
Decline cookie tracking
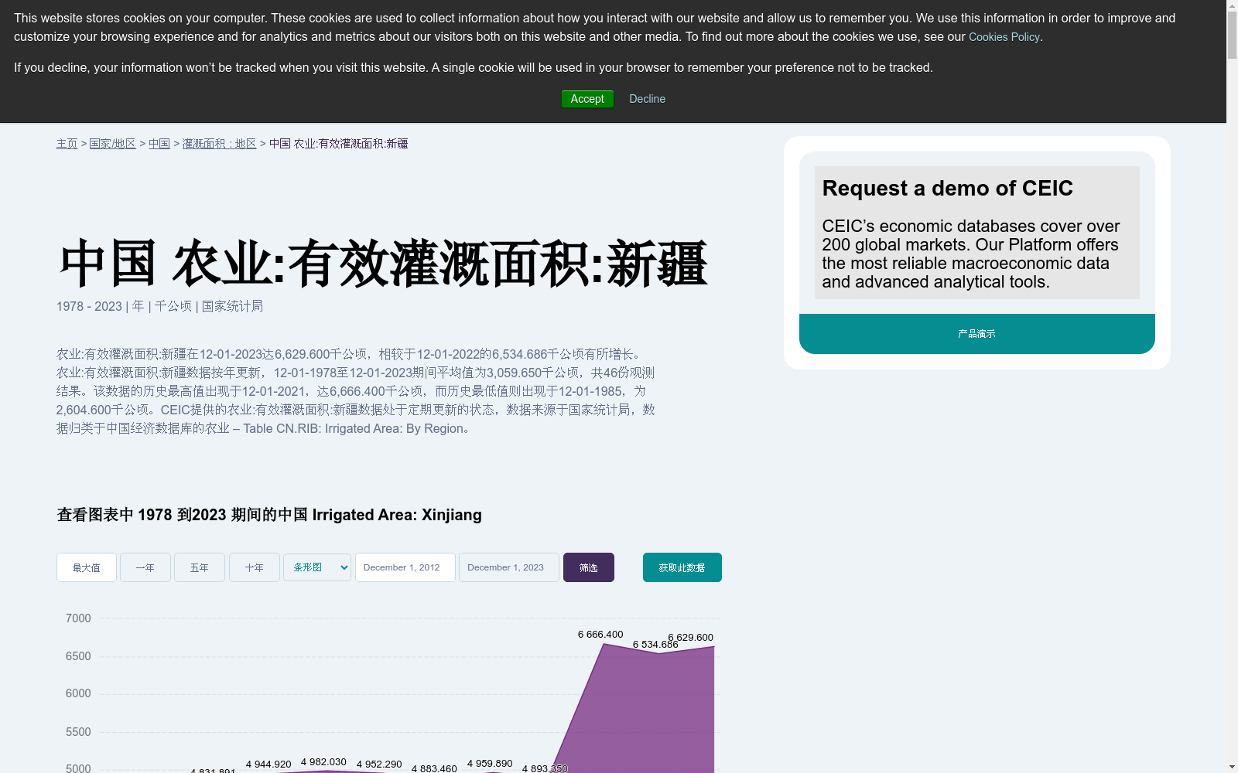647,99
